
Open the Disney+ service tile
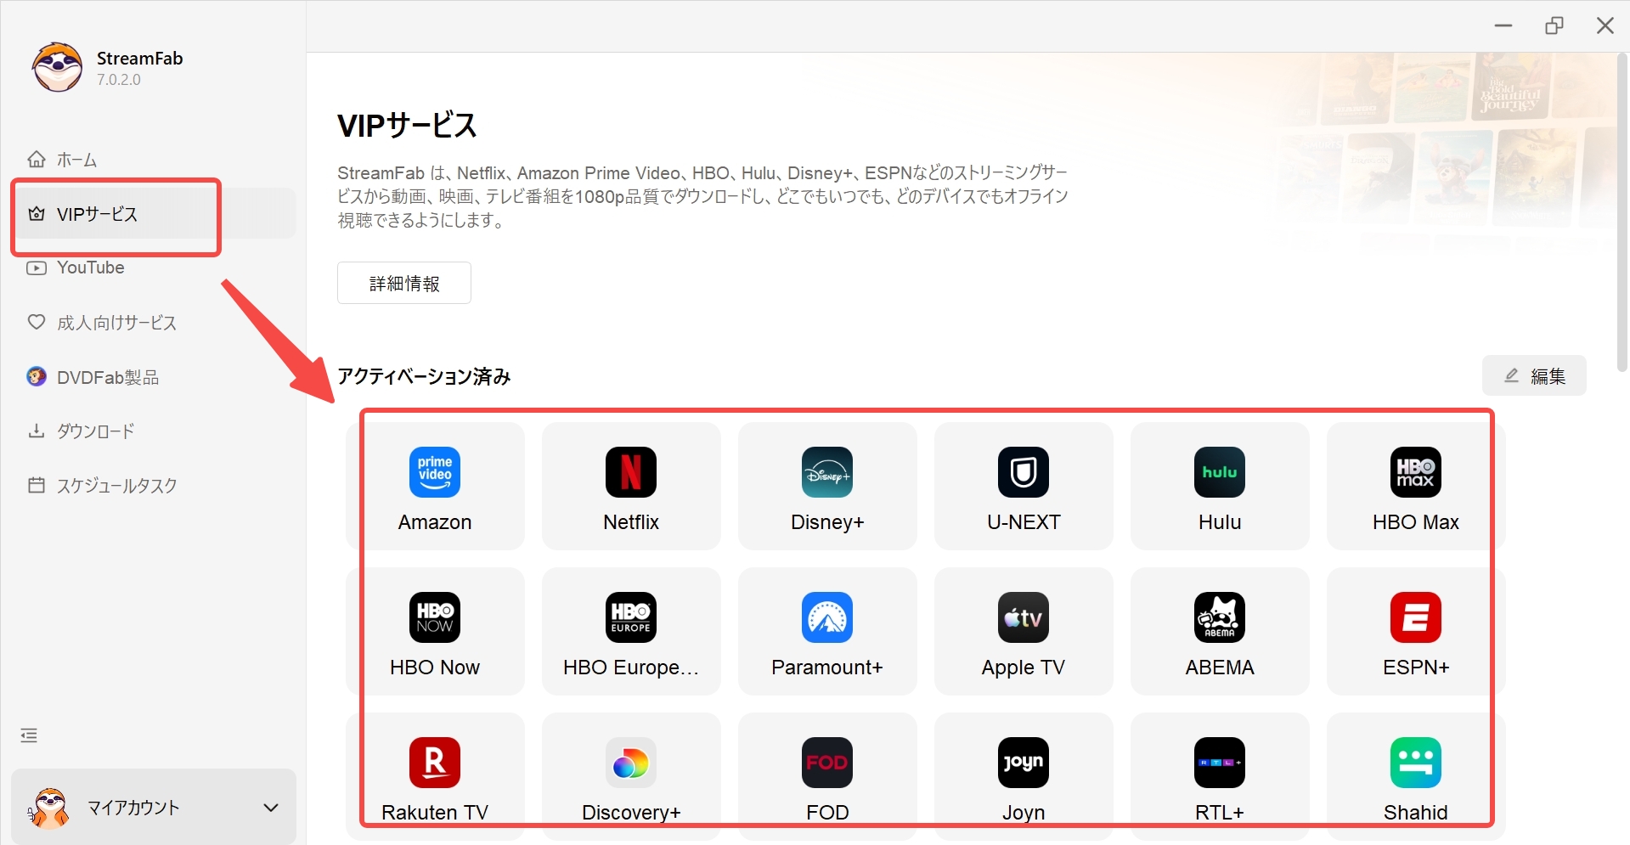click(x=827, y=486)
